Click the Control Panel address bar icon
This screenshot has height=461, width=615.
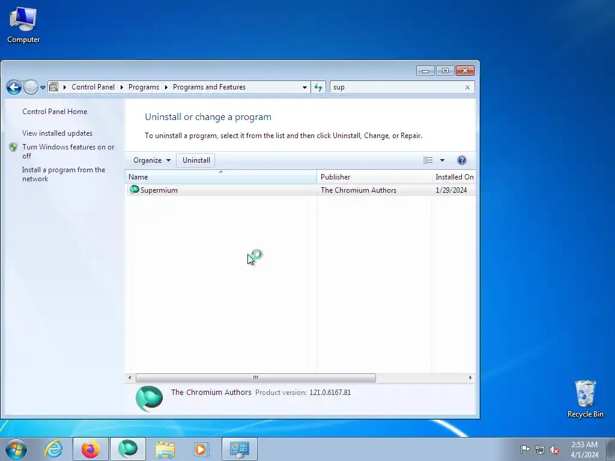(53, 87)
